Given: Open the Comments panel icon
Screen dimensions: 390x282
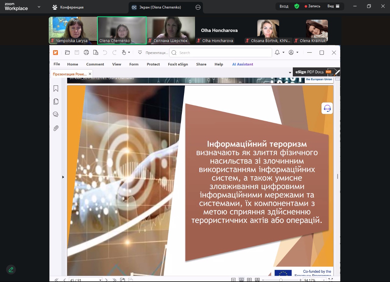Looking at the screenshot, I should [x=56, y=115].
